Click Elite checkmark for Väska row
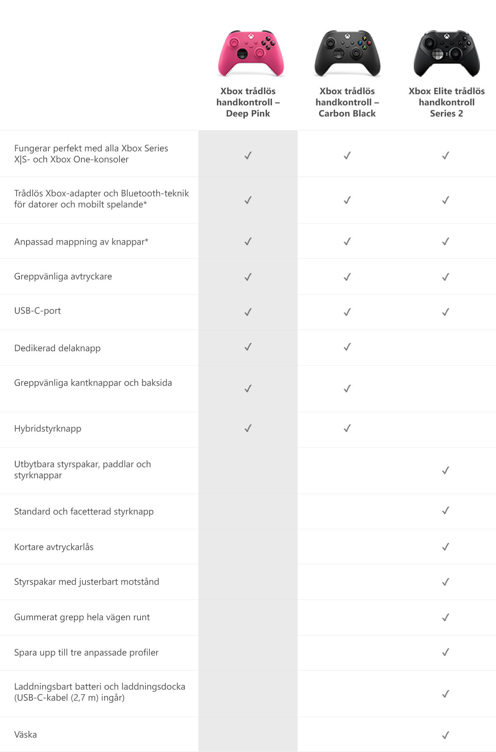Viewport: 496px width, 752px height. coord(446,735)
